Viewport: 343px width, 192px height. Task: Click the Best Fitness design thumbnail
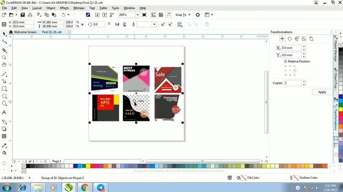tap(136, 78)
